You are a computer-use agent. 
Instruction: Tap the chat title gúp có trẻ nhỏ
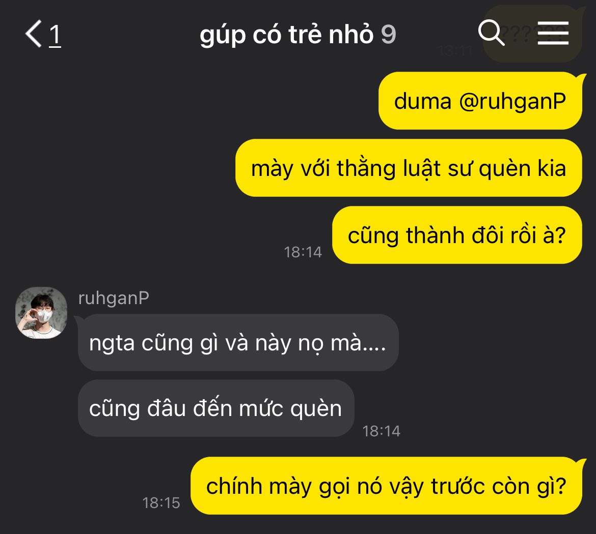tap(287, 34)
